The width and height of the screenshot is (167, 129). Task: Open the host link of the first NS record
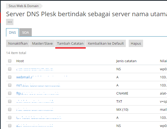pos(35,69)
